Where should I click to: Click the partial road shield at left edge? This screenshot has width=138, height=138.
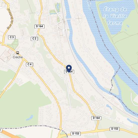[x=1, y=130]
